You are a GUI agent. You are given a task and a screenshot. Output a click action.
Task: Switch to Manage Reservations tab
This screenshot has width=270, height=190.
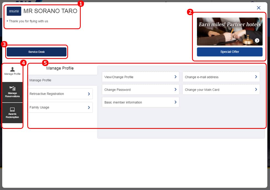tap(12, 93)
